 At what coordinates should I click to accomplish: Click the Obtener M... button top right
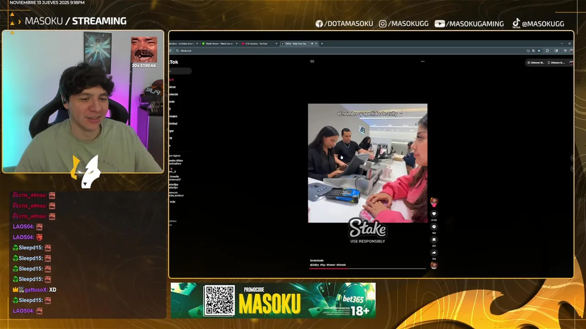click(536, 63)
